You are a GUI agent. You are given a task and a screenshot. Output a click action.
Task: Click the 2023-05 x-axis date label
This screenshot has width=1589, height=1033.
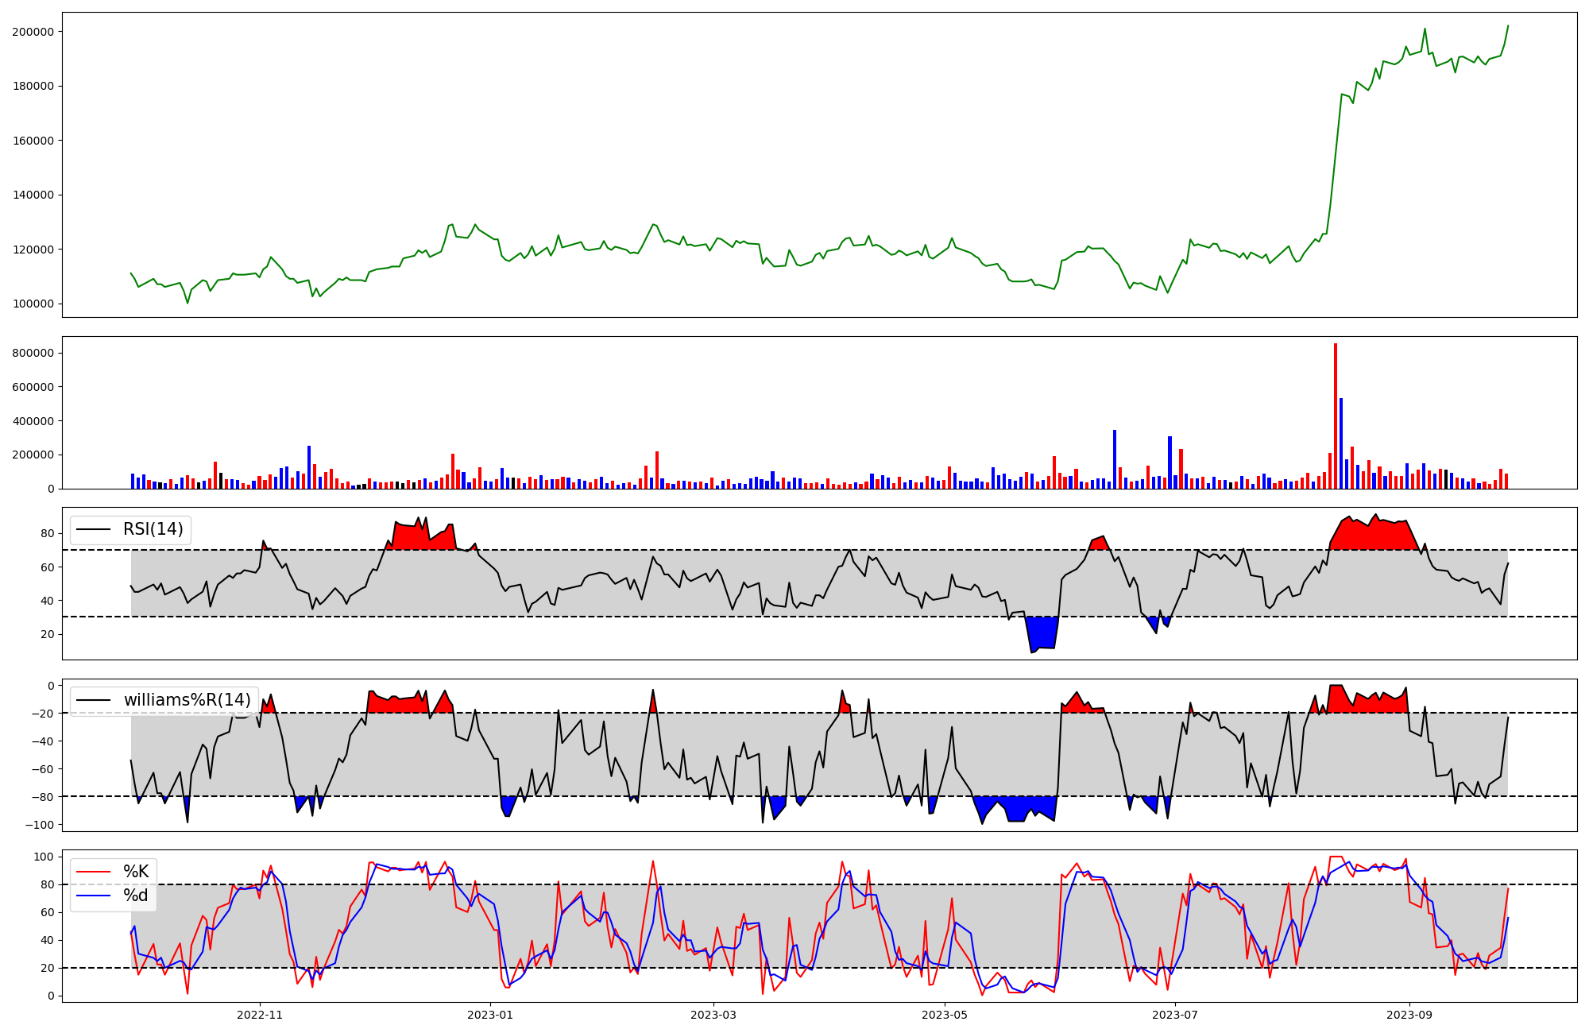(x=945, y=1015)
